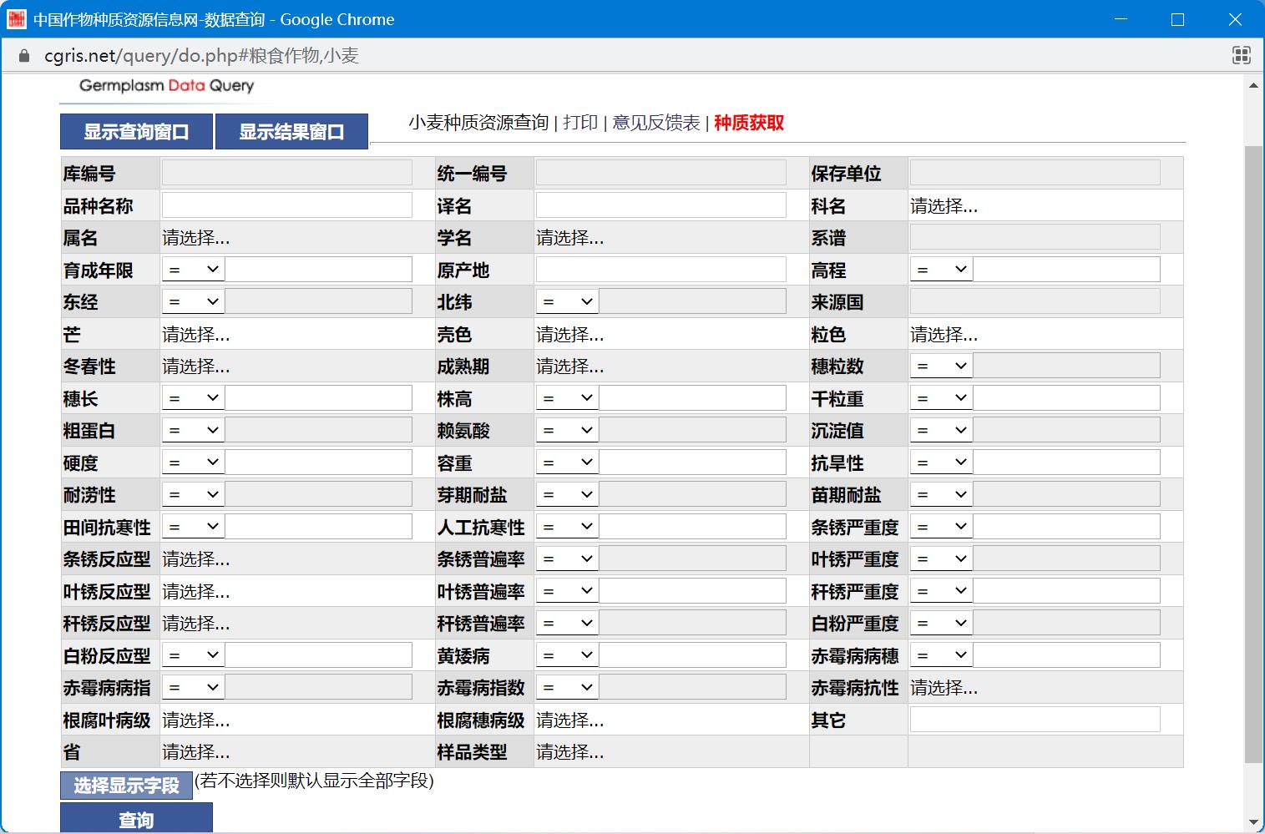Click the 原产地 text input

click(x=660, y=270)
